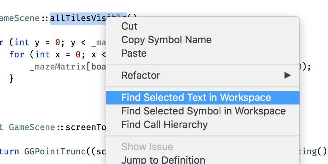Click _mazeMatrix in the code editor
Screen dimensions: 328x164
pos(58,67)
